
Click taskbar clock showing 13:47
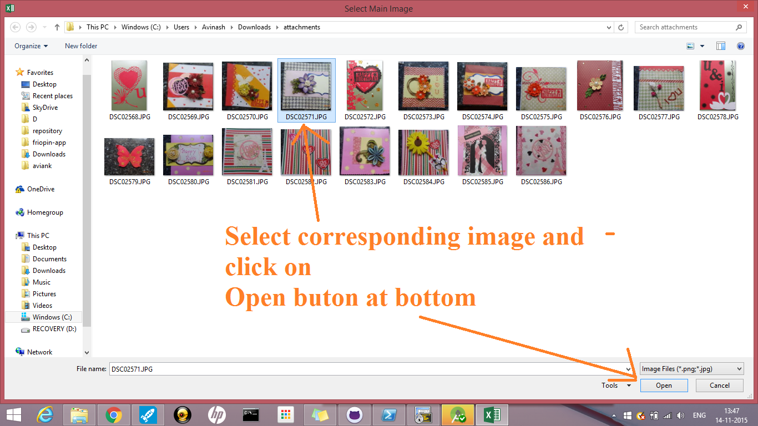732,415
